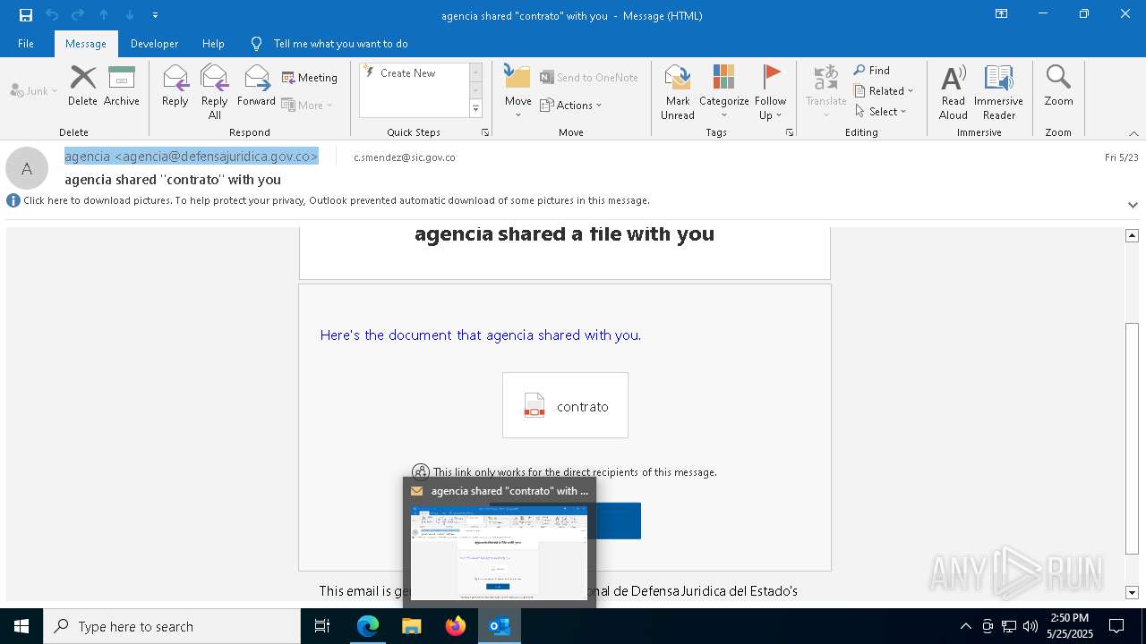Open the Select dropdown
The image size is (1146, 644).
coord(881,112)
